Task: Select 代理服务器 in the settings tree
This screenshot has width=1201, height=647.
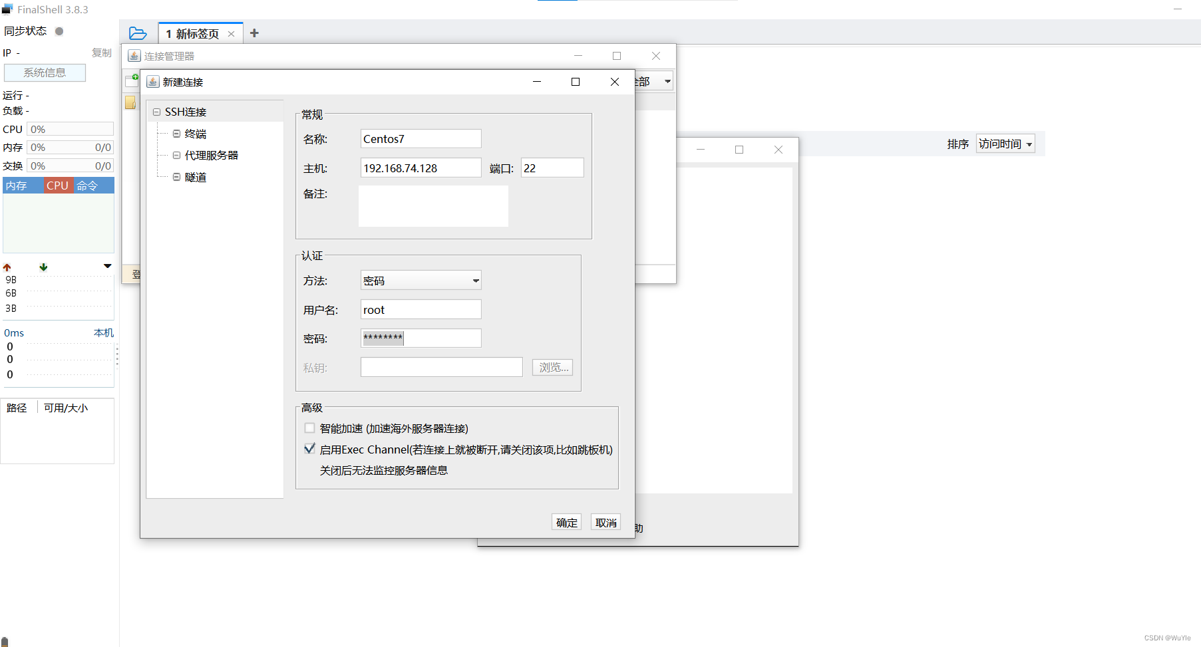Action: tap(212, 155)
